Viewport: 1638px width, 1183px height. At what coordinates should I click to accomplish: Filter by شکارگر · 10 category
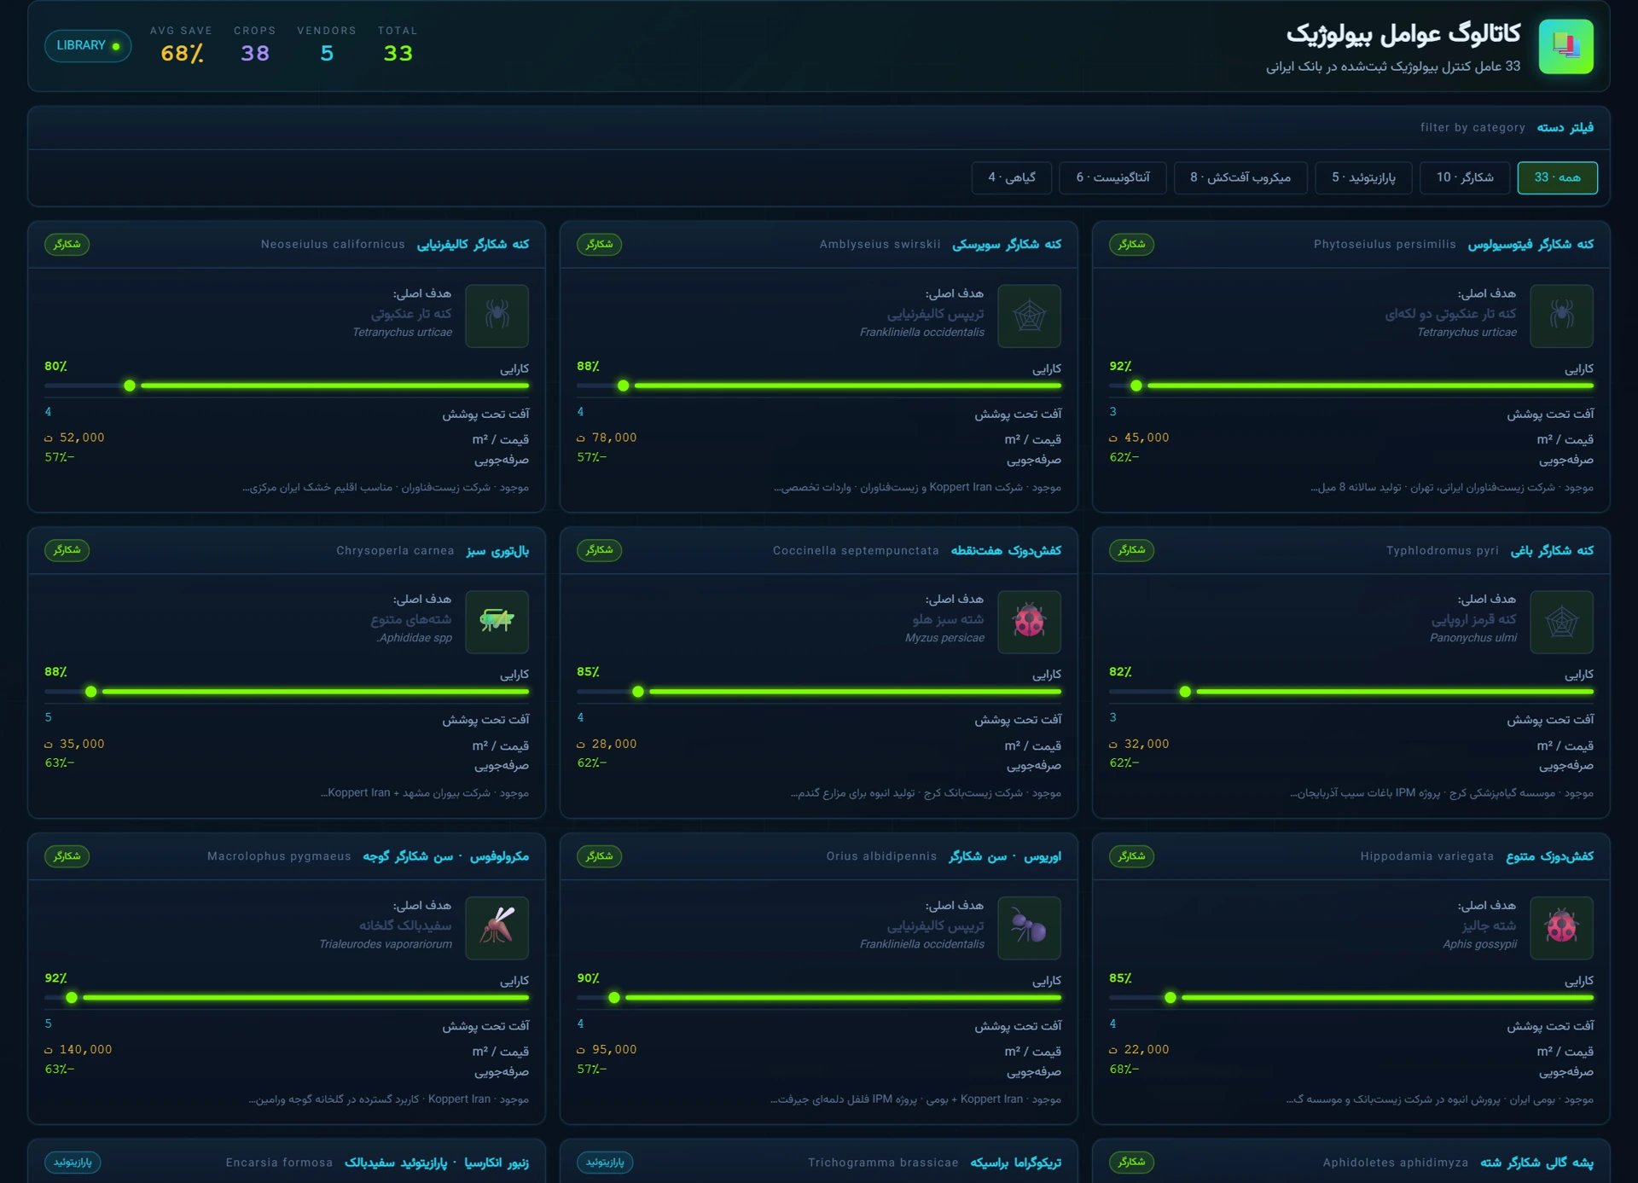click(1465, 177)
